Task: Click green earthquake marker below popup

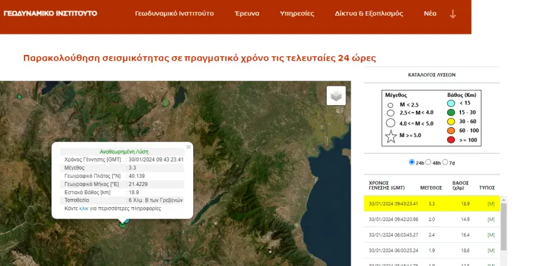Action: pos(123,223)
